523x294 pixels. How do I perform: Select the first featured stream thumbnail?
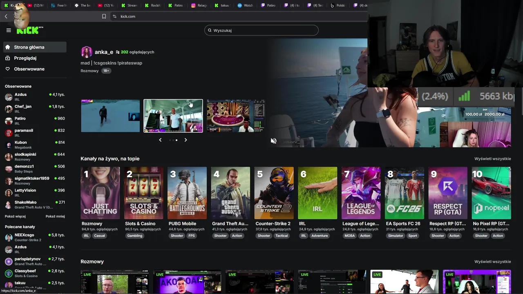click(x=110, y=116)
